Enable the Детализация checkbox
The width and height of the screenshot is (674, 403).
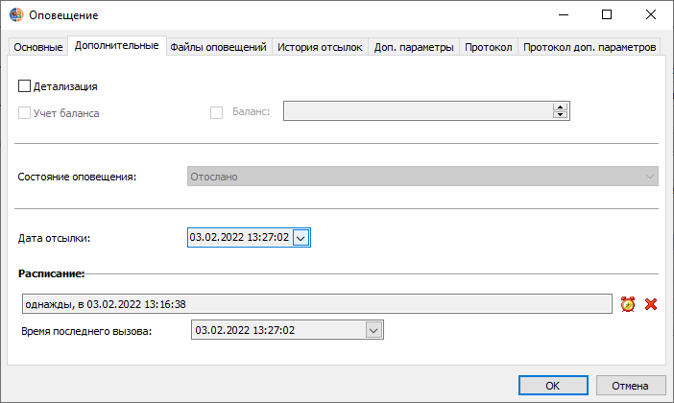tap(24, 86)
